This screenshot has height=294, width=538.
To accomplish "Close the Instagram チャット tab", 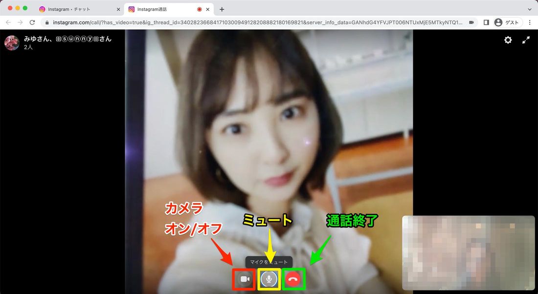I will 118,10.
